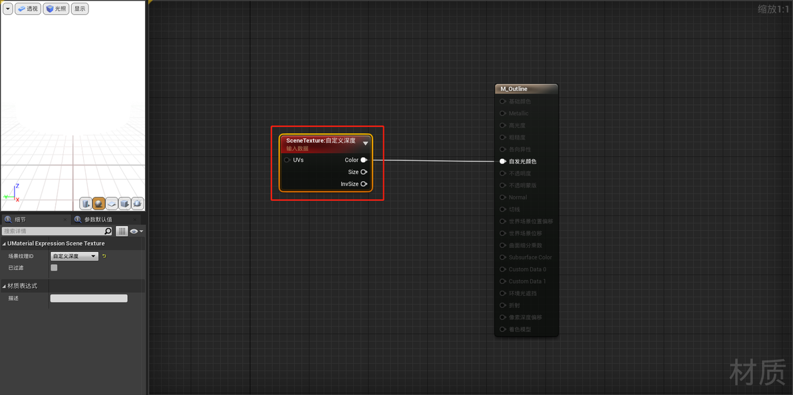Close the 细节 tab
Image resolution: width=793 pixels, height=395 pixels.
point(65,219)
